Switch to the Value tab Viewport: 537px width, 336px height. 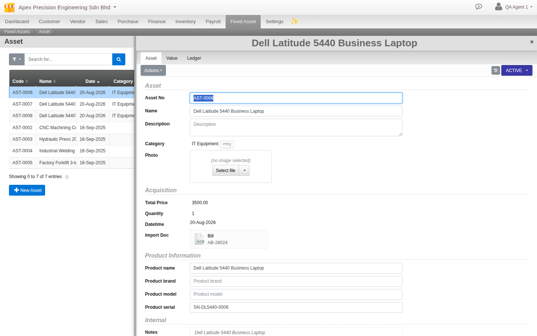click(172, 58)
